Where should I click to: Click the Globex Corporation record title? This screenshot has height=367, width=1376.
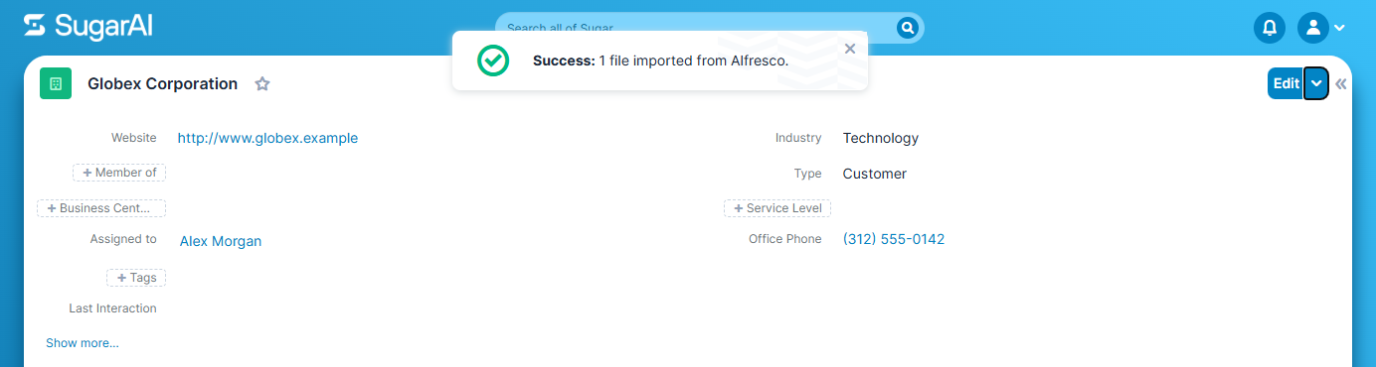click(162, 84)
